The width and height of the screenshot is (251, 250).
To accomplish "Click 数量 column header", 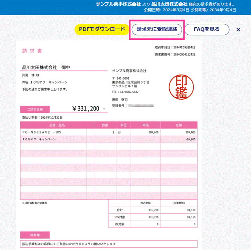I will pos(105,125).
